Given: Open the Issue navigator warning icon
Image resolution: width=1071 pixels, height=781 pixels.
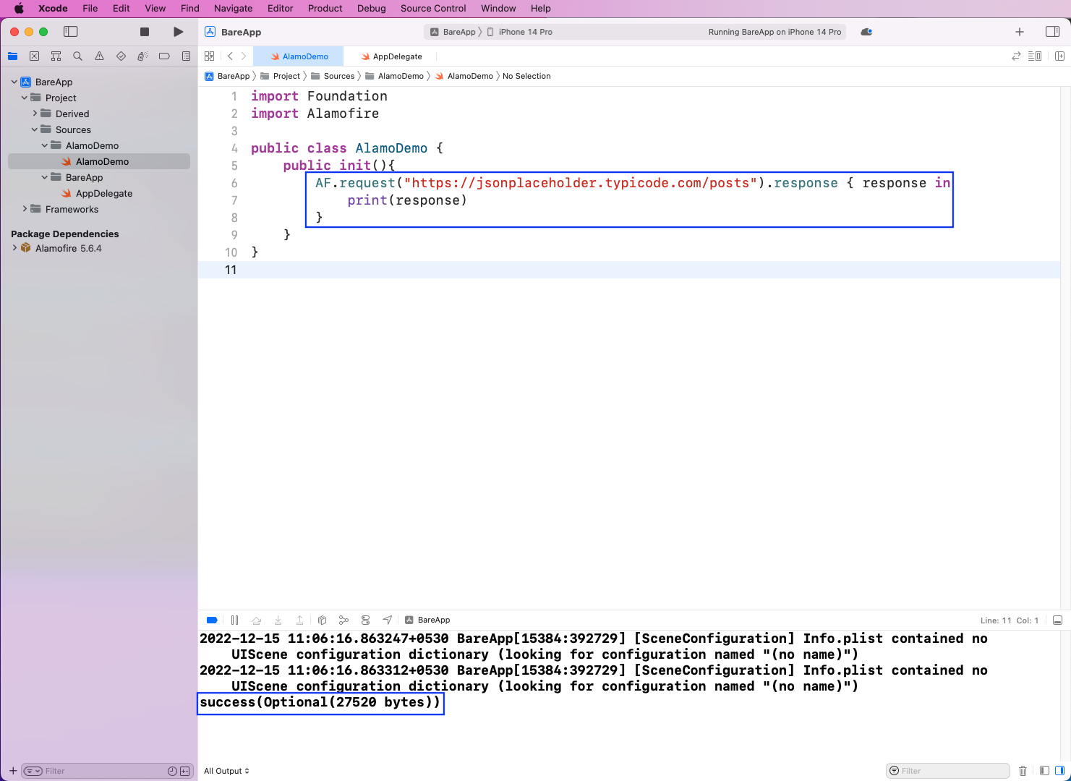Looking at the screenshot, I should [x=99, y=56].
